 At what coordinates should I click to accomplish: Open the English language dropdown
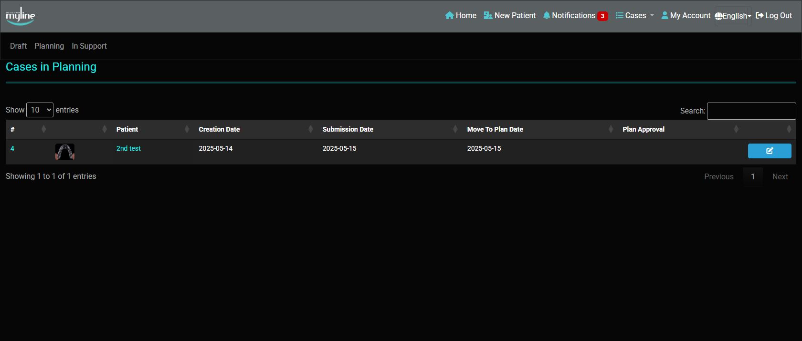coord(733,16)
